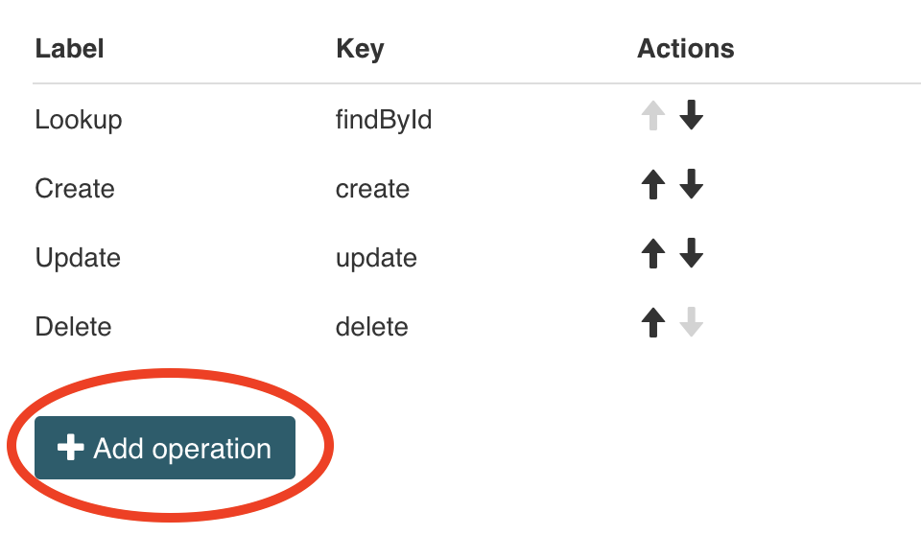The height and width of the screenshot is (535, 921).
Task: Move the Lookup operation down
Action: point(691,117)
